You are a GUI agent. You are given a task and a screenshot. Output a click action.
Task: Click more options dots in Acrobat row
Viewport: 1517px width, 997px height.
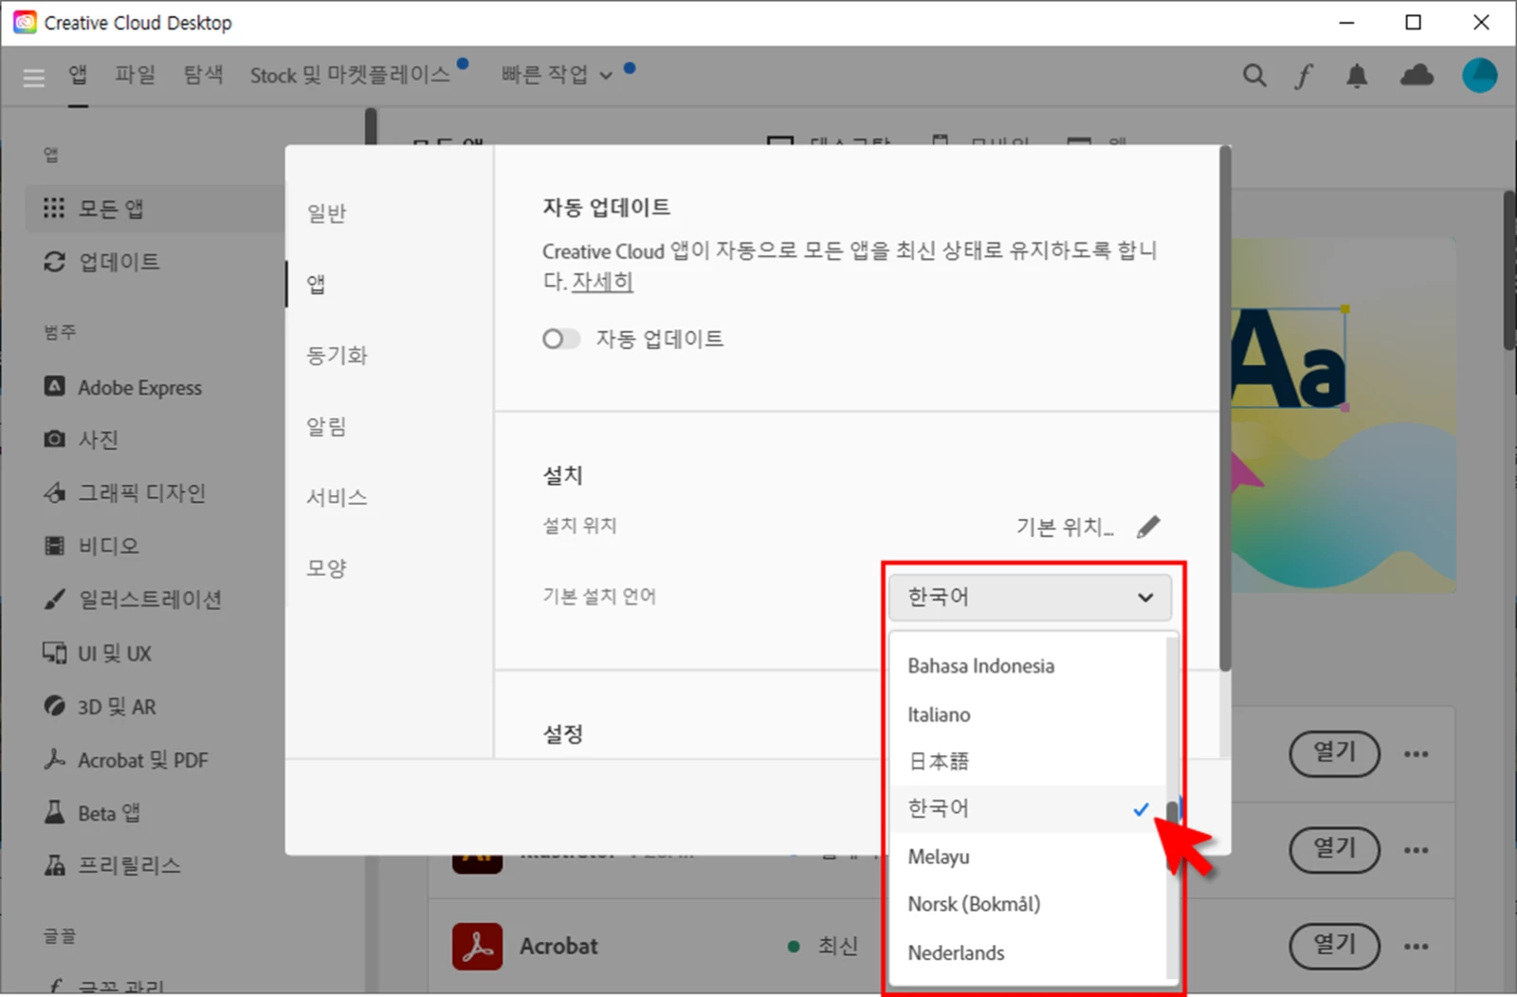coord(1416,946)
